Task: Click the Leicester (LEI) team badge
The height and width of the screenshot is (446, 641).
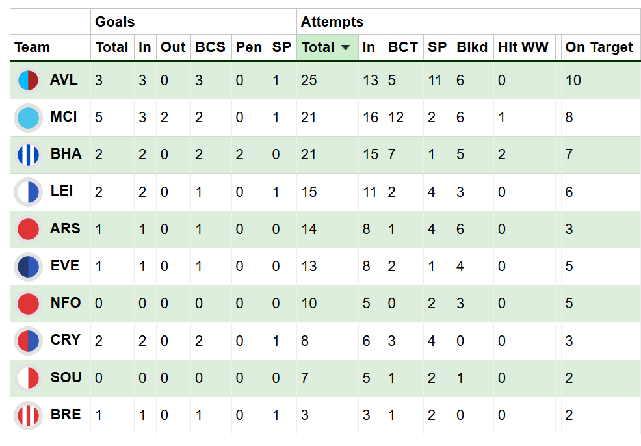Action: (28, 192)
